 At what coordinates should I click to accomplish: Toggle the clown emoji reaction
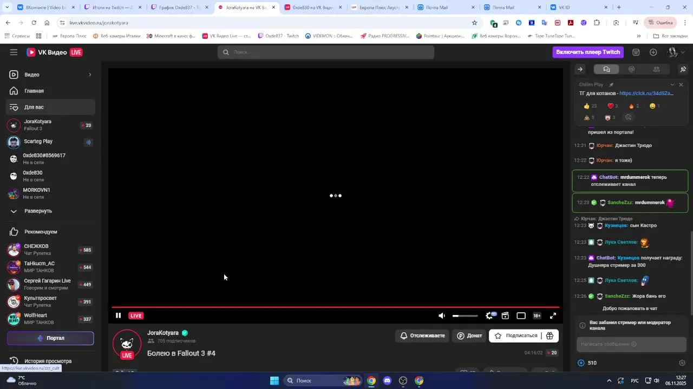[x=610, y=117]
